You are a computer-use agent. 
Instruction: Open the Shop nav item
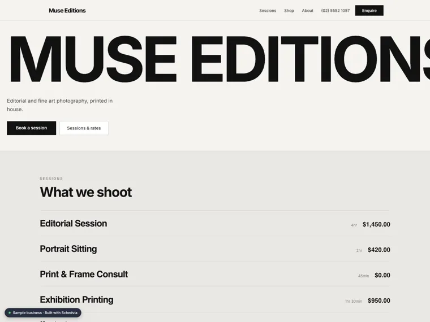point(289,11)
